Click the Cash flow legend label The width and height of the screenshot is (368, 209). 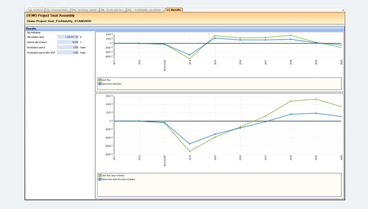click(x=106, y=80)
